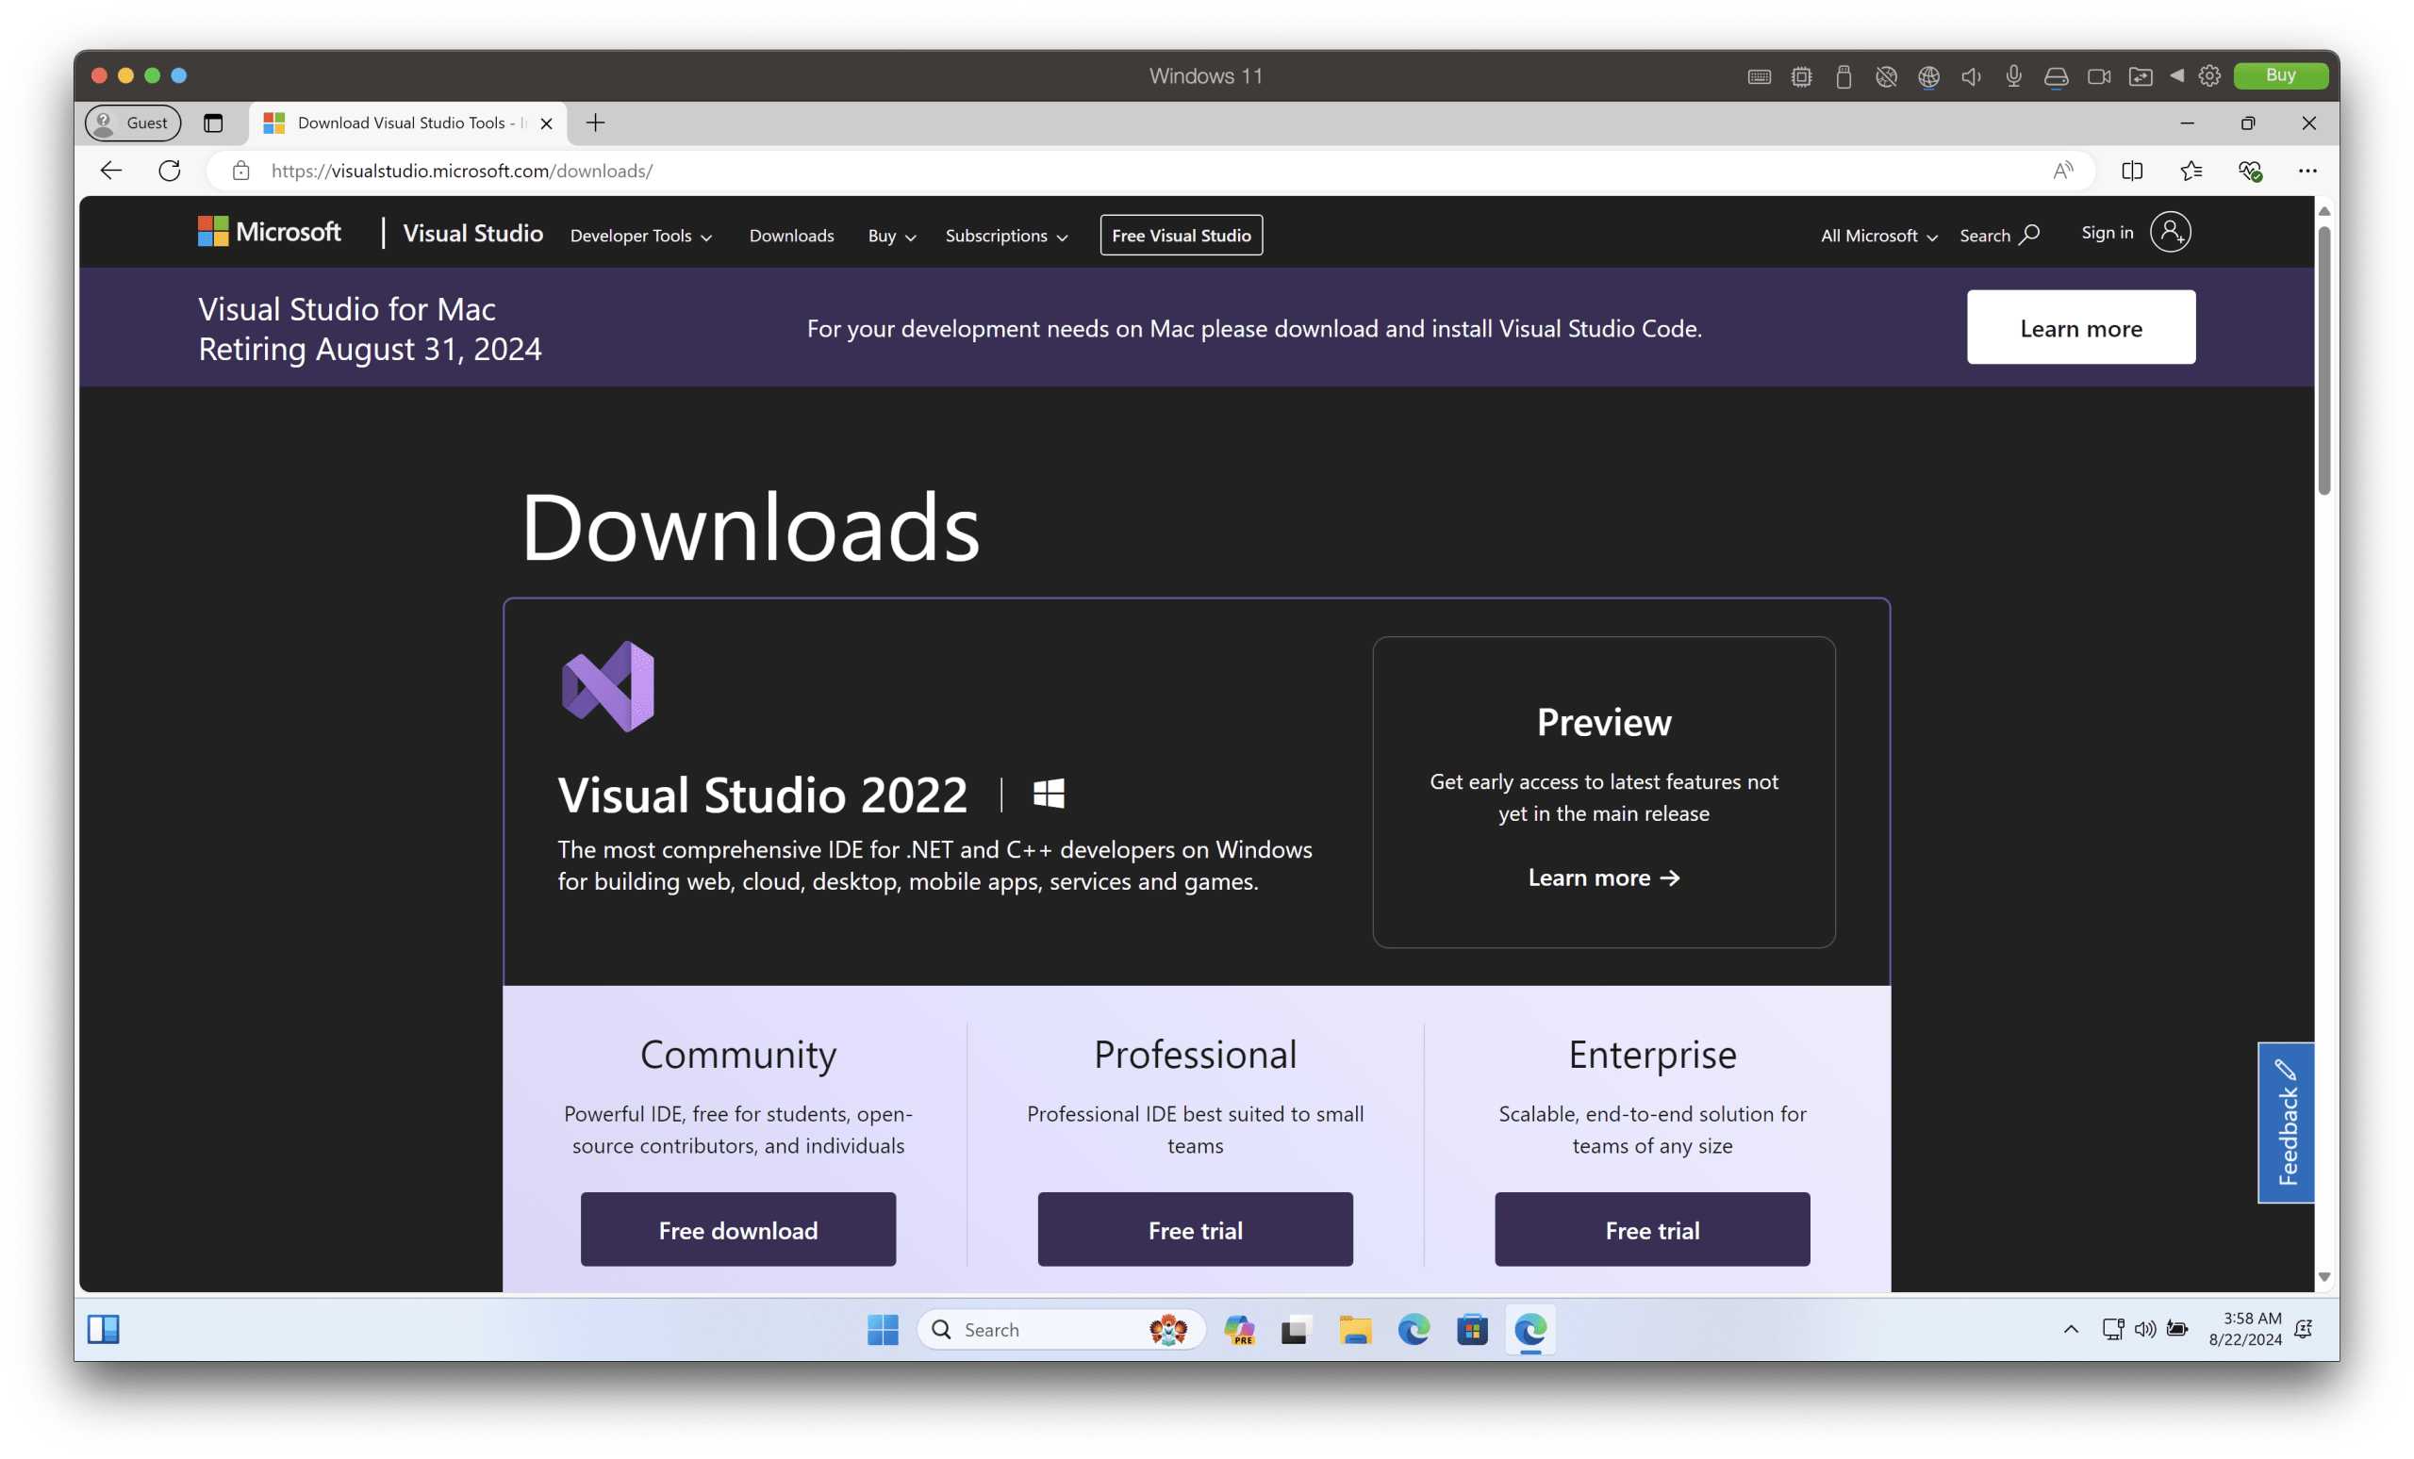Expand Developer Tools menu
Screen dimensions: 2414x1459
(x=640, y=236)
